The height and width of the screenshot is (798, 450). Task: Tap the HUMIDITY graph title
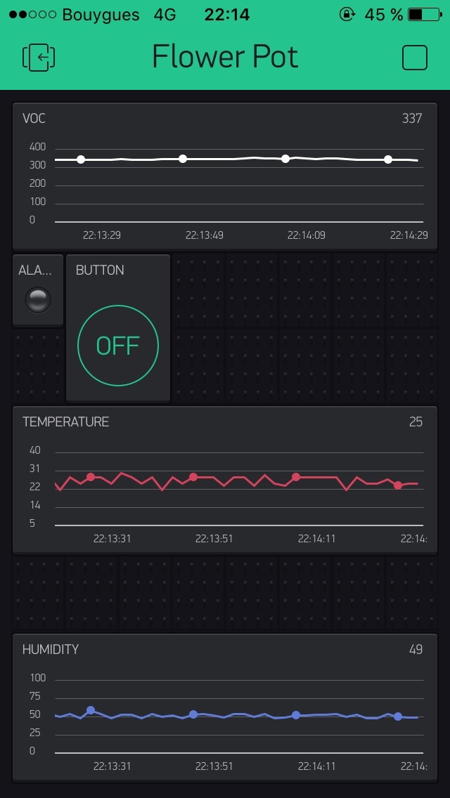tap(51, 649)
